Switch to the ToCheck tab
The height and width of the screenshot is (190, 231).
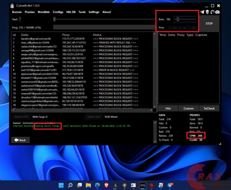click(209, 108)
